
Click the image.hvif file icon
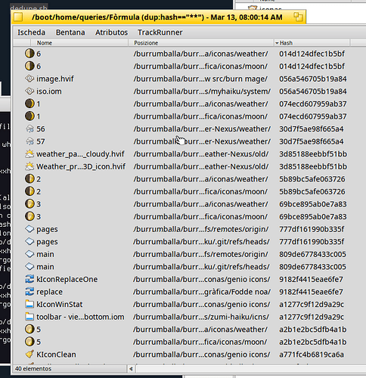[29, 79]
